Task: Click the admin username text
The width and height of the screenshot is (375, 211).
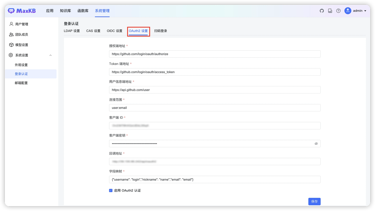Action: coord(358,11)
